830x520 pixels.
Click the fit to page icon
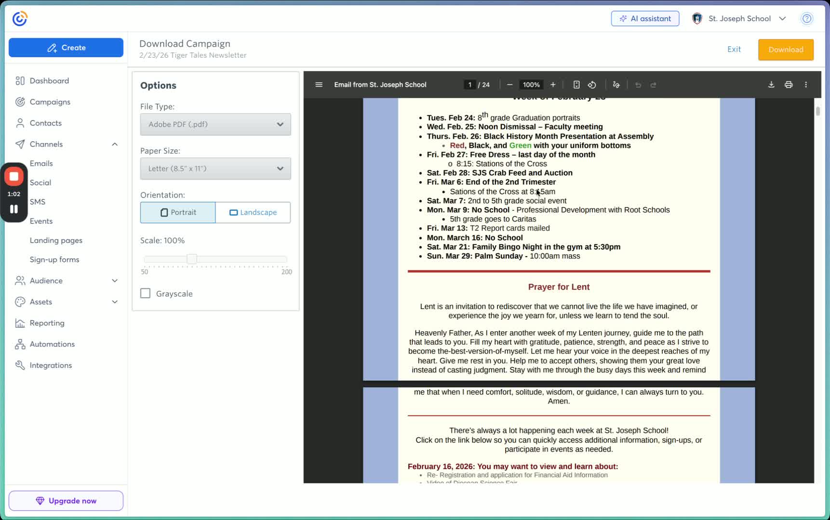pos(576,85)
